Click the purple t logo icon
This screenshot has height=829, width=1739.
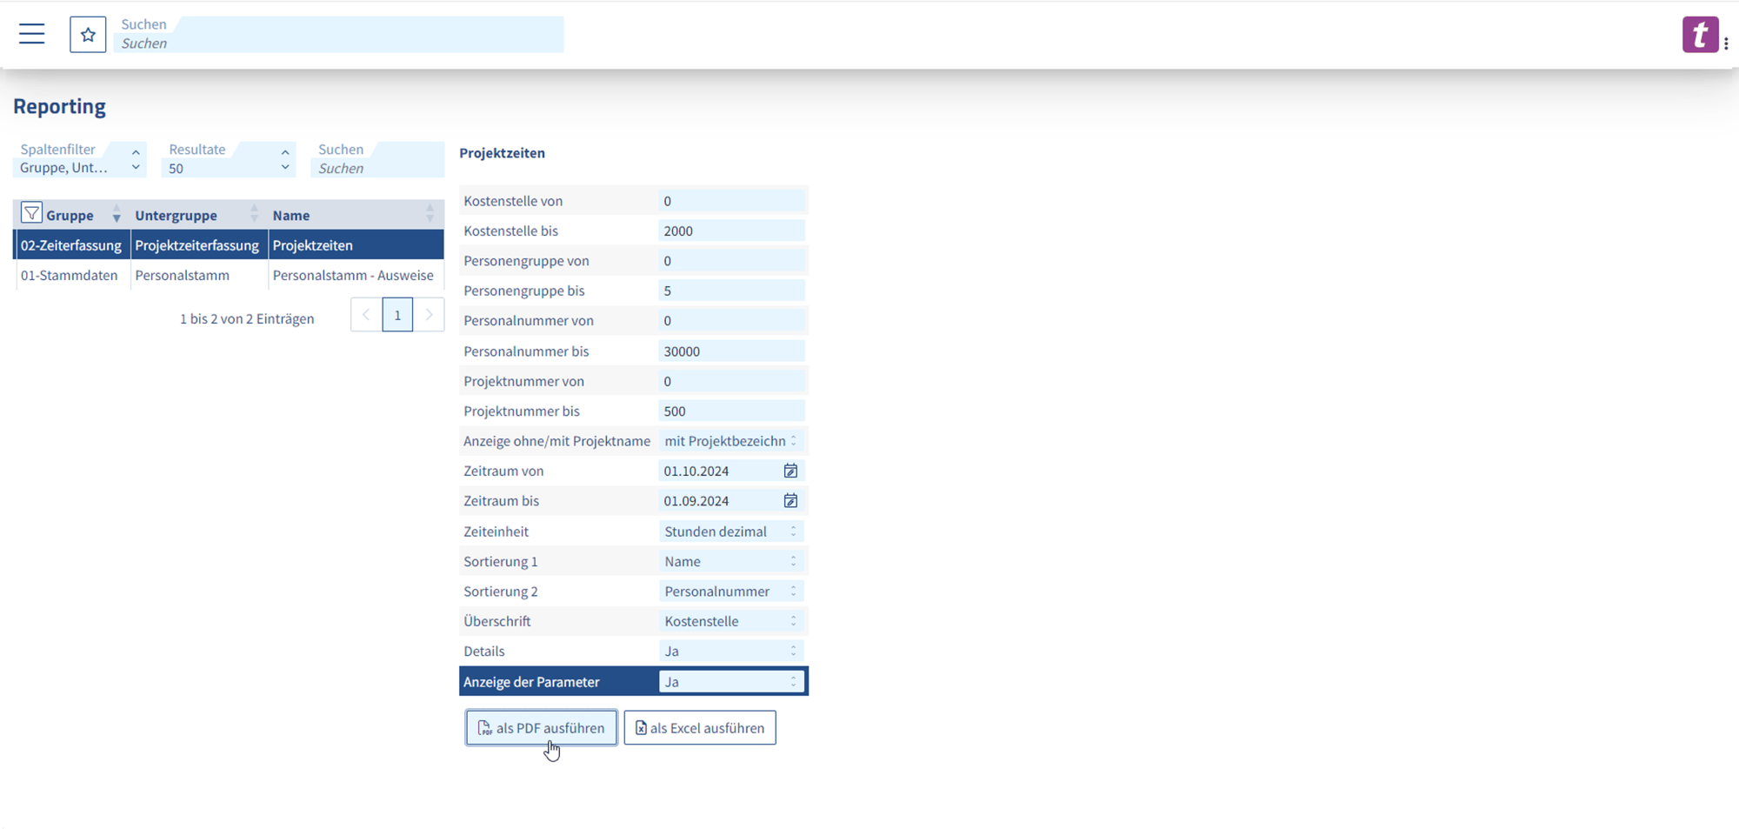tap(1699, 35)
